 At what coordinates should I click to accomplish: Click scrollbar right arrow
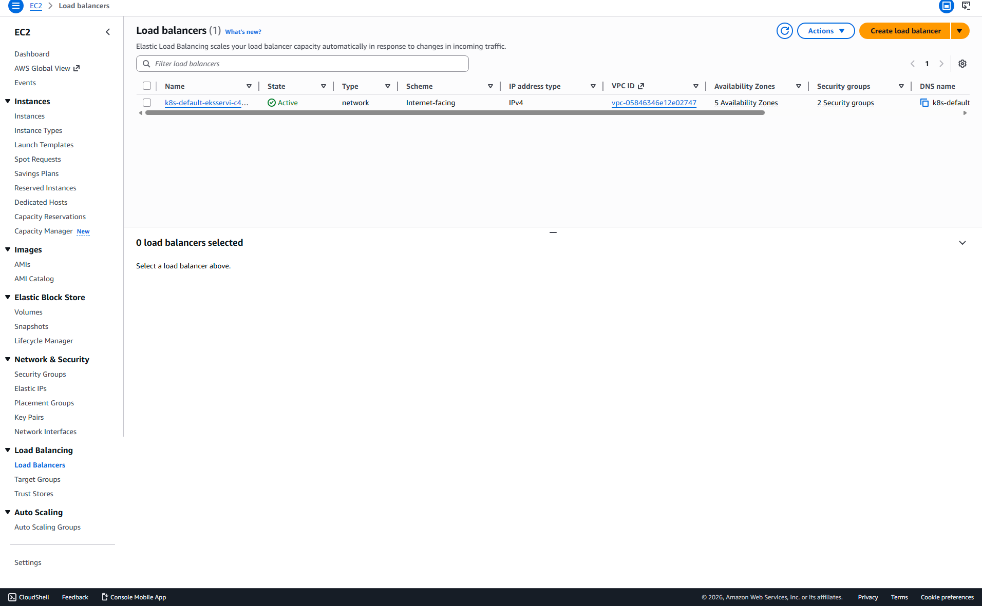point(965,113)
